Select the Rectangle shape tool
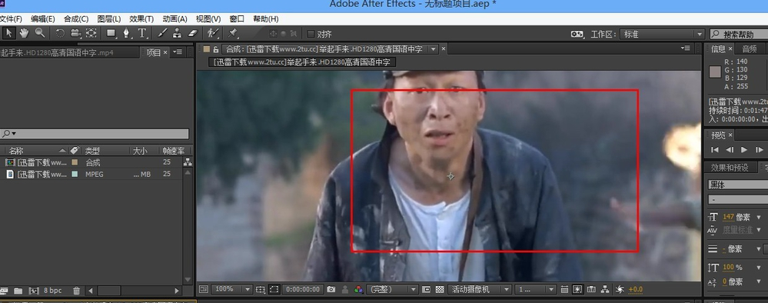Screen dimensions: 768x303 pyautogui.click(x=111, y=33)
